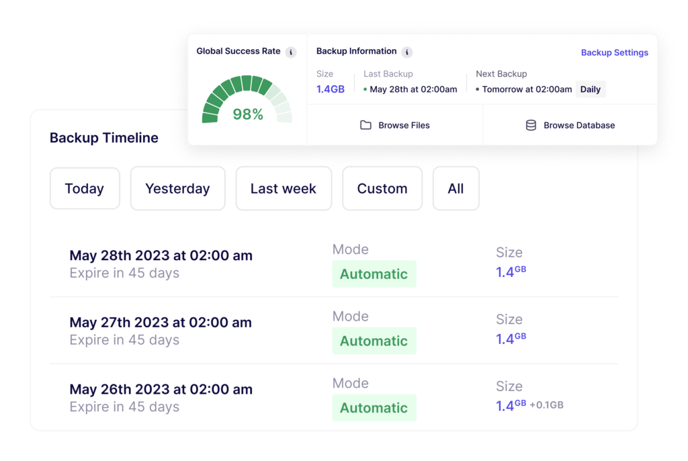The height and width of the screenshot is (461, 688).
Task: Toggle the Automatic mode badge on May 28th backup
Action: 374,274
